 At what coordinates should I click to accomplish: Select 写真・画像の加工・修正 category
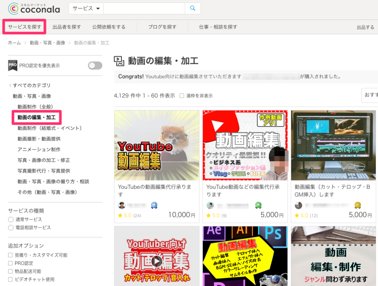click(44, 160)
